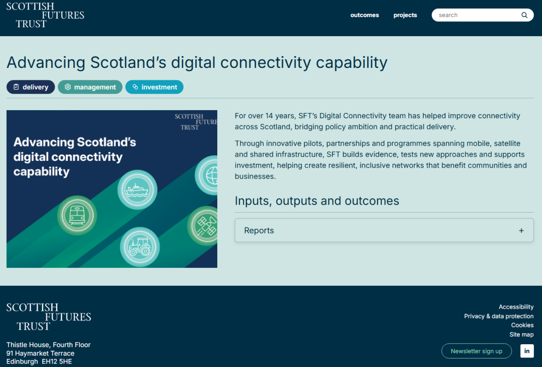Open the LinkedIn icon in footer
Image resolution: width=542 pixels, height=367 pixels.
coord(527,351)
